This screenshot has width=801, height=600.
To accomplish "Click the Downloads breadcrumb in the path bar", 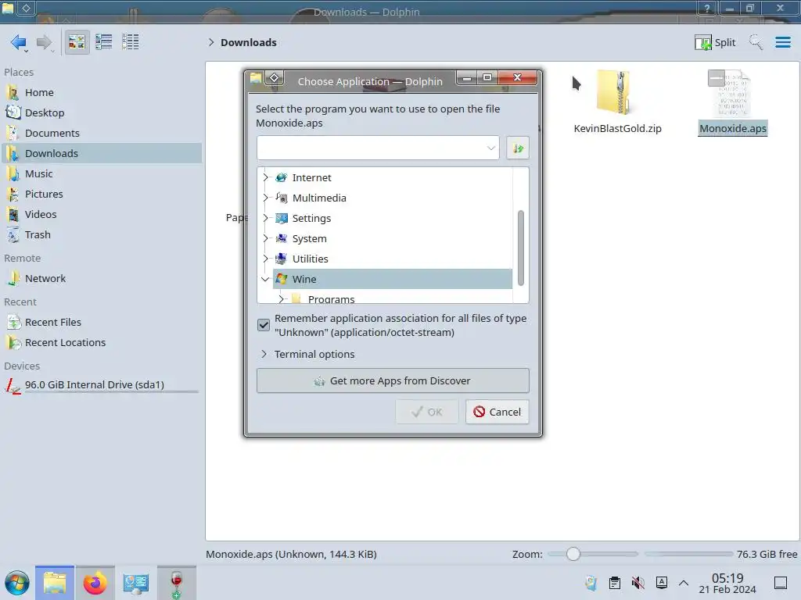I will pos(248,42).
